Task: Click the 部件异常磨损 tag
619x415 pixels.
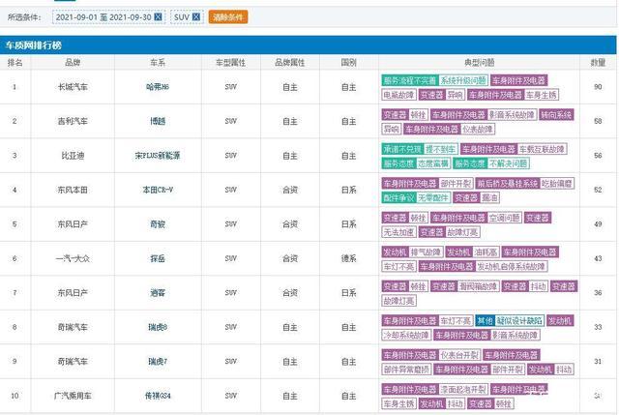Action: coord(406,370)
